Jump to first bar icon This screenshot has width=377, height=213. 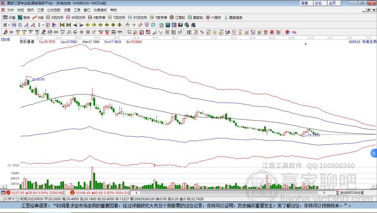[62, 25]
